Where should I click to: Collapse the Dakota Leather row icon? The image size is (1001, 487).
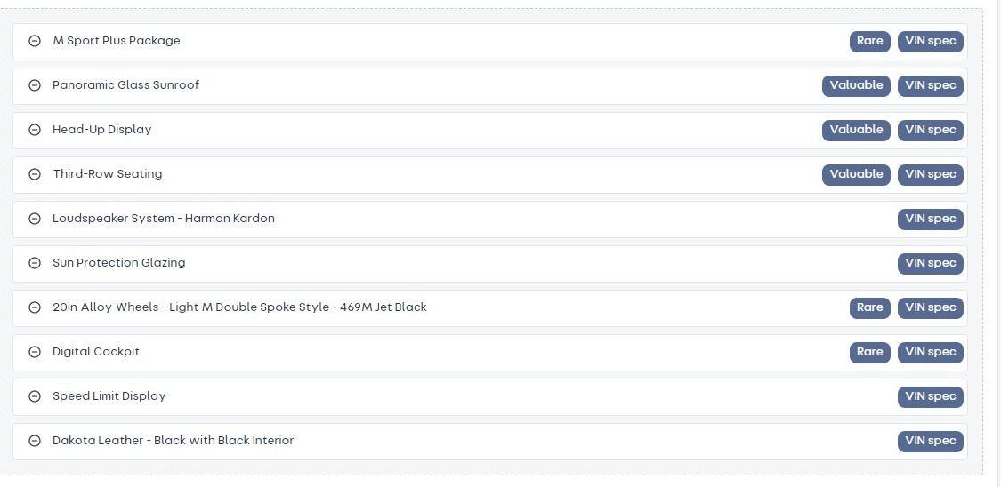35,441
